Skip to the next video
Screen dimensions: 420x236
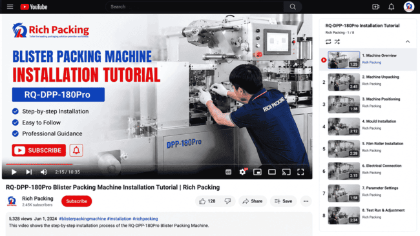tap(28, 172)
